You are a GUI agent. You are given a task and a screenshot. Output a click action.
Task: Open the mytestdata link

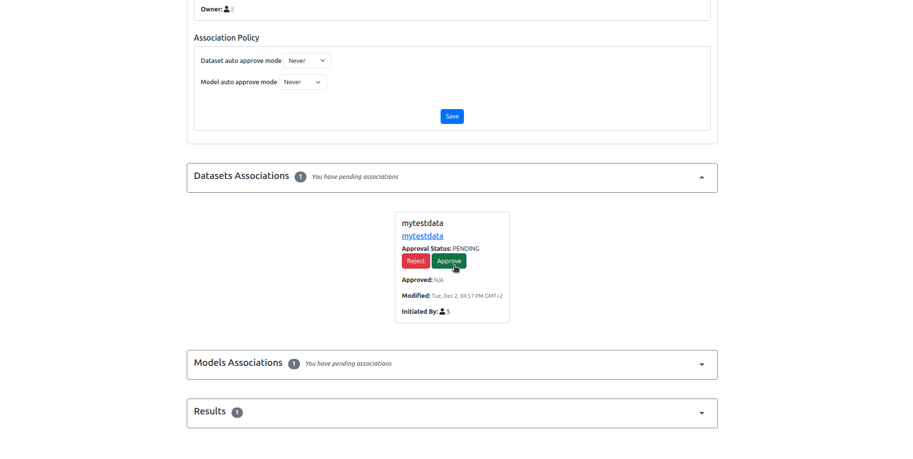[x=422, y=236]
